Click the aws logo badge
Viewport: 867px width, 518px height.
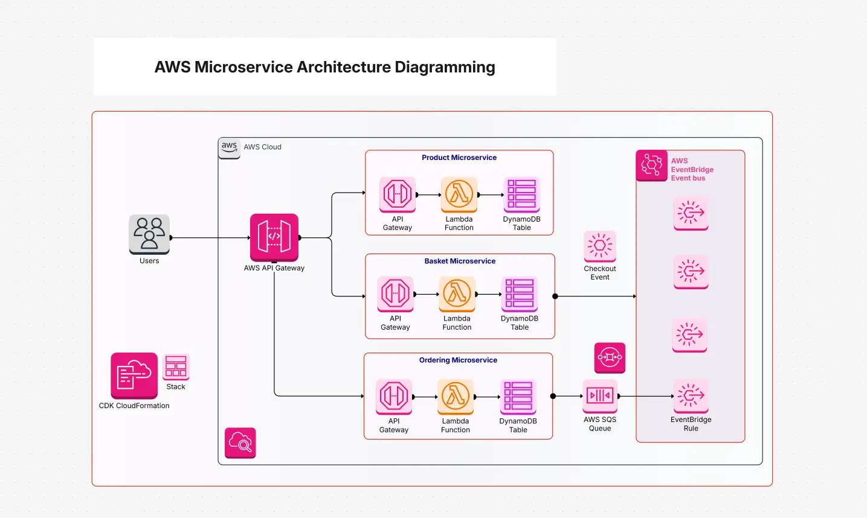click(x=229, y=149)
